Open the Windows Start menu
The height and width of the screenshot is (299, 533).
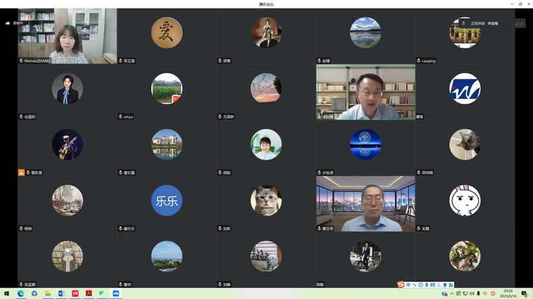(7, 293)
